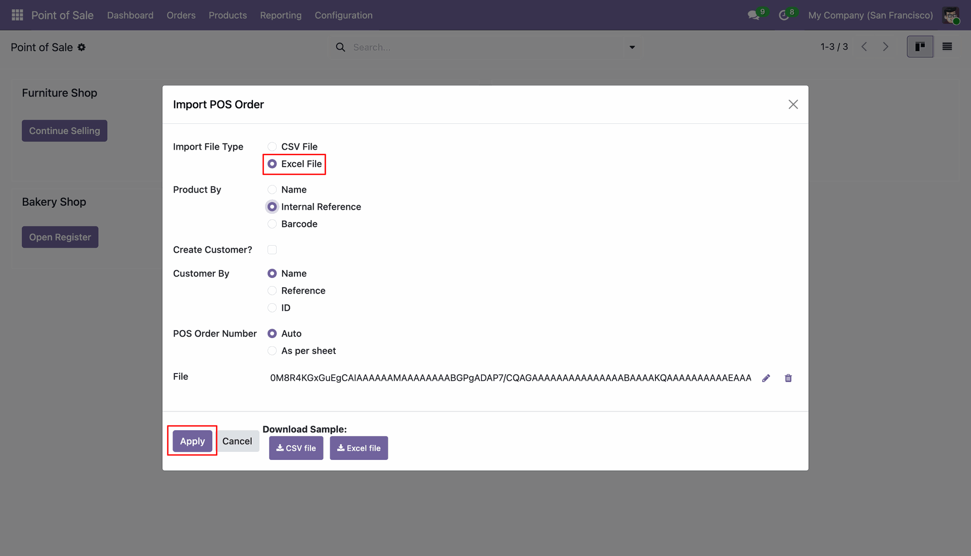Click the uploaded file name text
The height and width of the screenshot is (556, 971).
pos(511,378)
